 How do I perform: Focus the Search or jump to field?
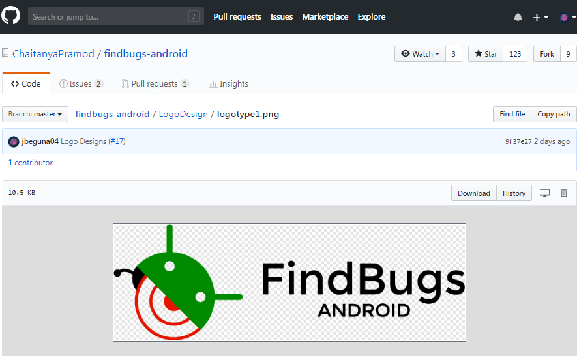(116, 16)
